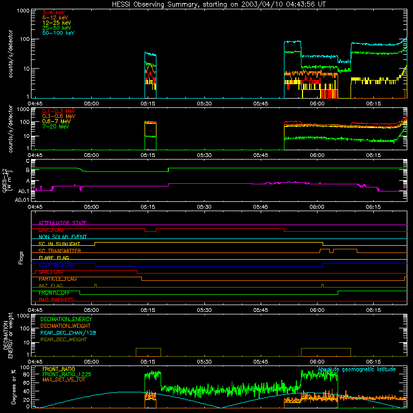Click the '7-20 MeV' legend label
The width and height of the screenshot is (413, 413).
pyautogui.click(x=55, y=126)
